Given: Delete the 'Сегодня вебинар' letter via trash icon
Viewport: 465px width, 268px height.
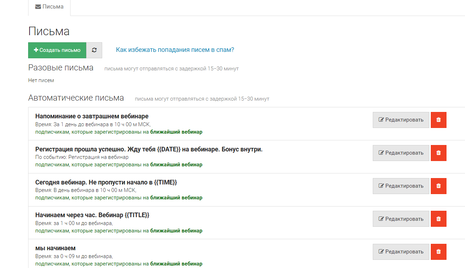Looking at the screenshot, I should coord(438,186).
